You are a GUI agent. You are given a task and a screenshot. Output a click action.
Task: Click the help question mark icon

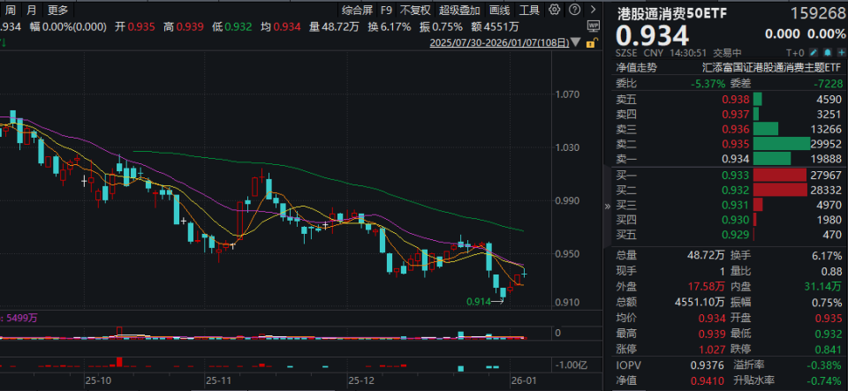tap(575, 9)
